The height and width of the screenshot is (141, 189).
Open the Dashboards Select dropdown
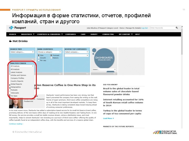pyautogui.click(x=104, y=69)
